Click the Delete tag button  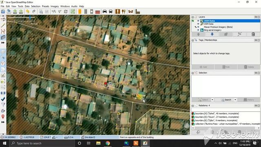click(249, 67)
